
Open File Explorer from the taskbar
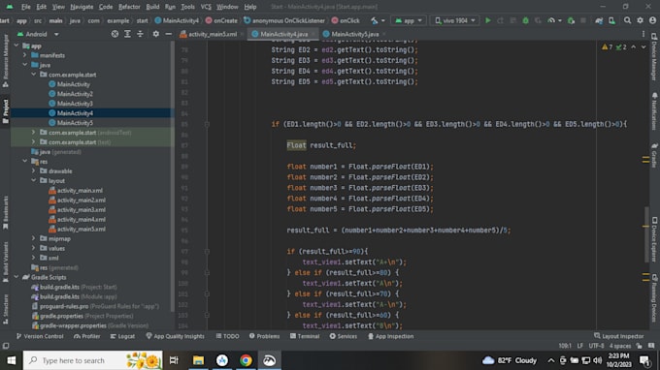[x=198, y=360]
